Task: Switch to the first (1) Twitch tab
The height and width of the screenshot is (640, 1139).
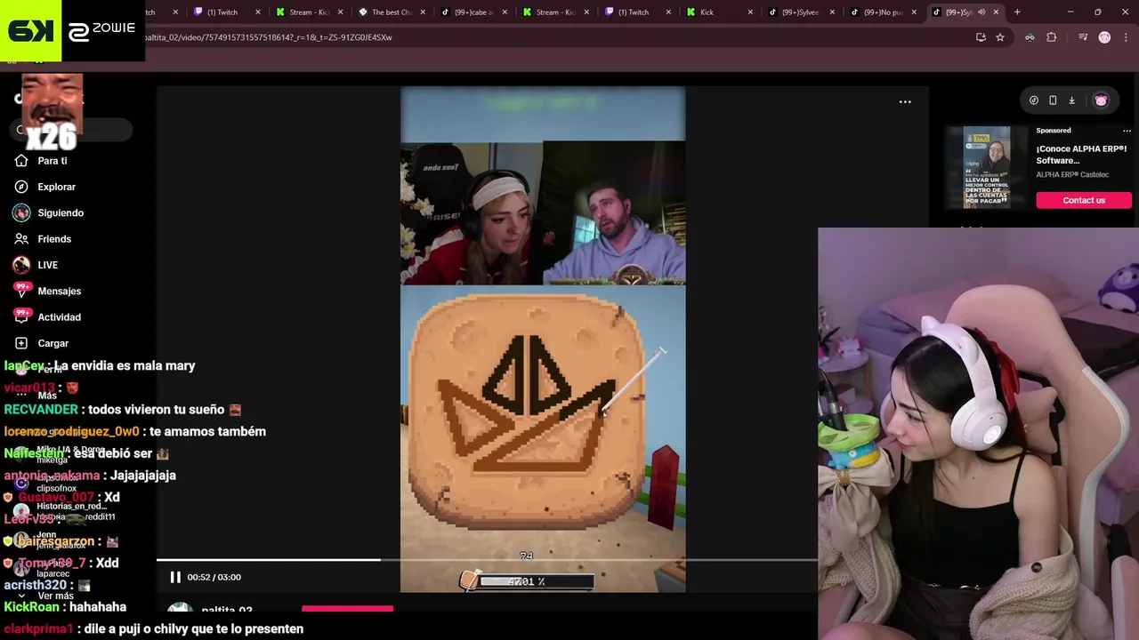Action: [228, 12]
